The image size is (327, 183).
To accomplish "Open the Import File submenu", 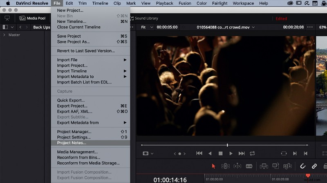I will (x=90, y=60).
